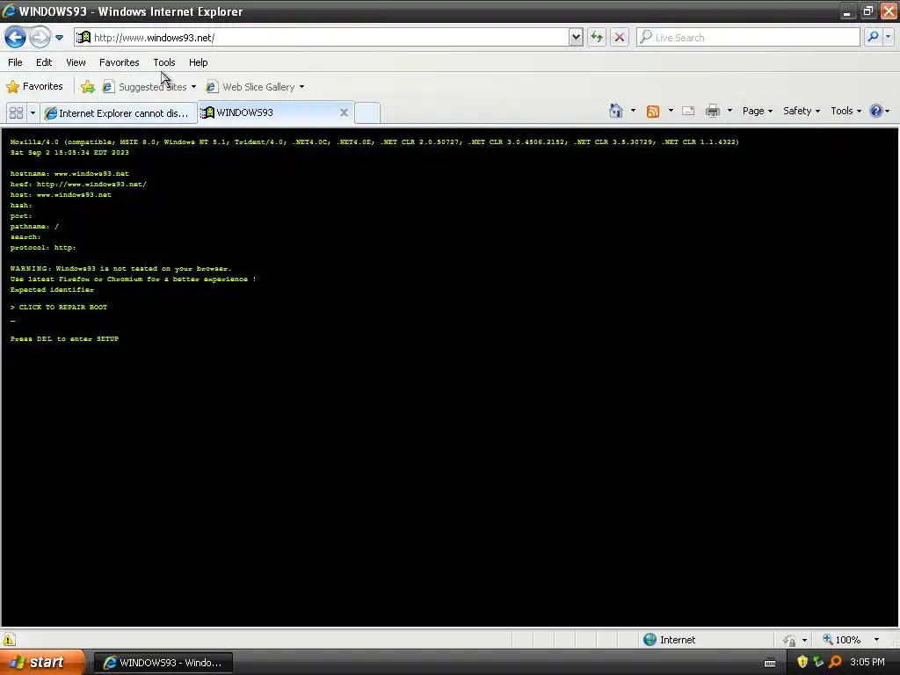Expand the tab list dropdown arrow
Image resolution: width=900 pixels, height=675 pixels.
33,113
